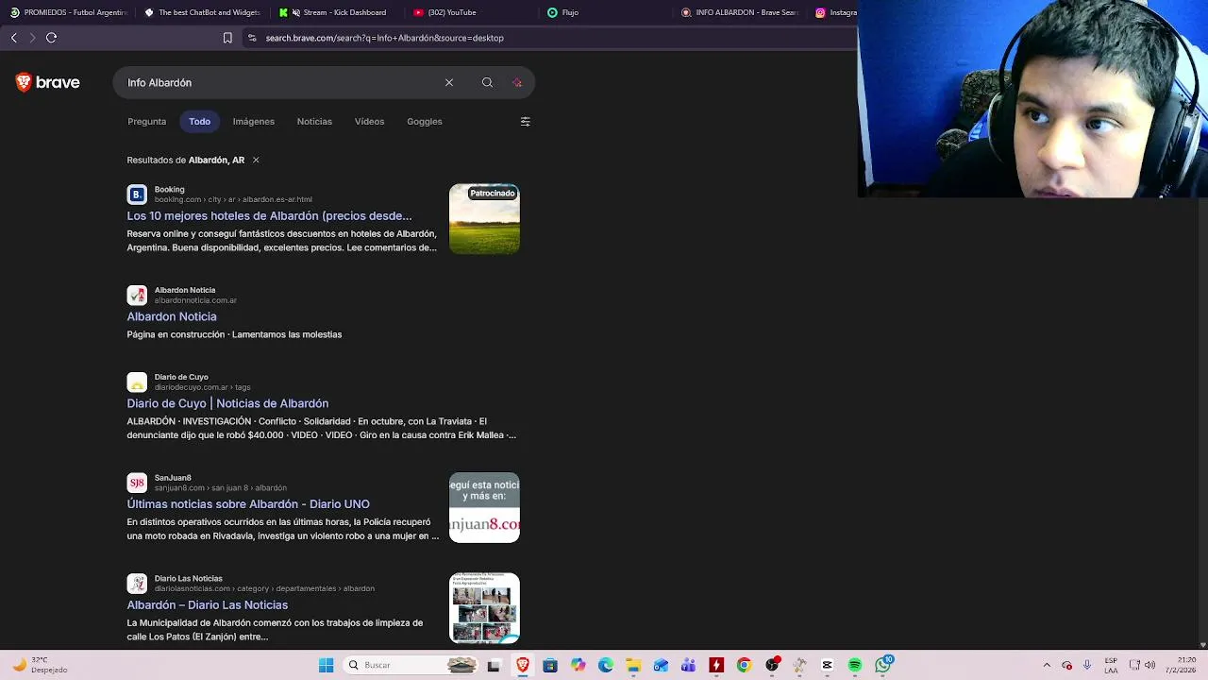The width and height of the screenshot is (1208, 680).
Task: Open Task View on the taskbar
Action: coord(494,665)
